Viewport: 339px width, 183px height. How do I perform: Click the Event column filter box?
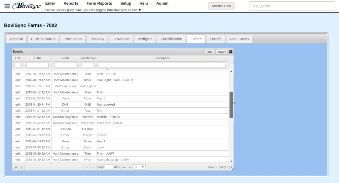tap(65, 65)
